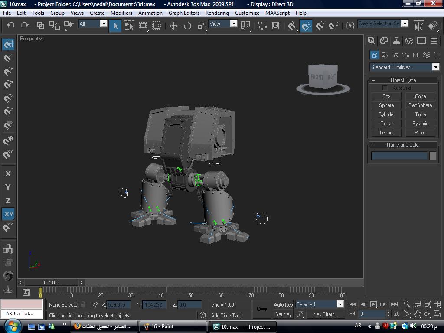This screenshot has width=444, height=333.
Task: Click the Maximize Viewport toggle icon
Action: pyautogui.click(x=437, y=314)
